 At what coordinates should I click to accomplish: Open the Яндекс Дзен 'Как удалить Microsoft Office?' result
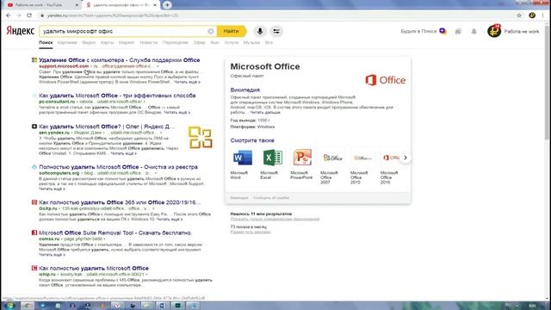click(107, 127)
